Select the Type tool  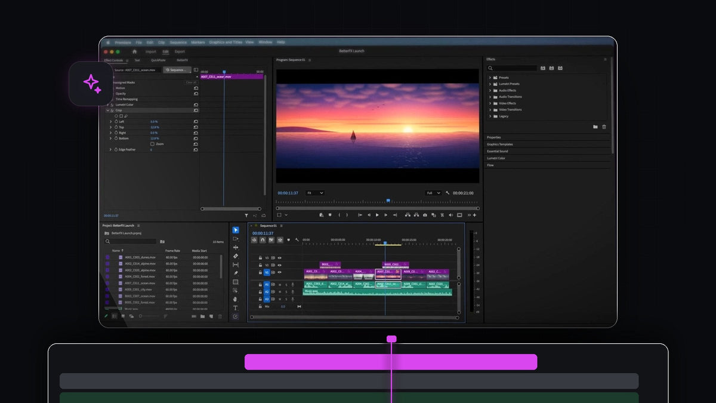[236, 308]
